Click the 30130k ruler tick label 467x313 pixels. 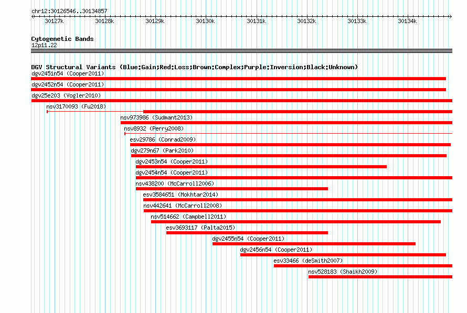point(205,21)
